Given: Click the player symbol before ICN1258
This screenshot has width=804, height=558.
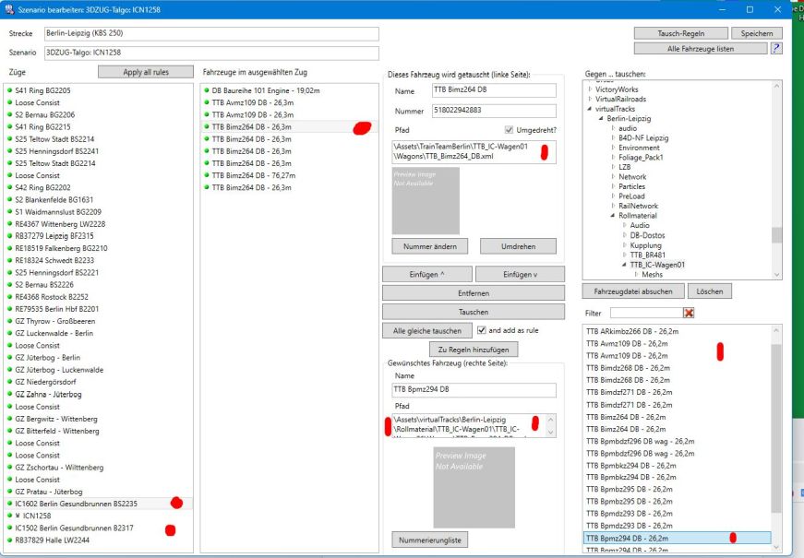Looking at the screenshot, I should point(18,516).
